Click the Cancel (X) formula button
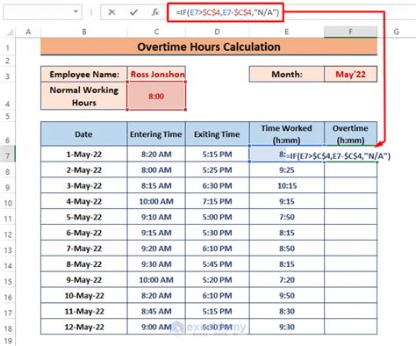The height and width of the screenshot is (346, 416). click(x=111, y=12)
